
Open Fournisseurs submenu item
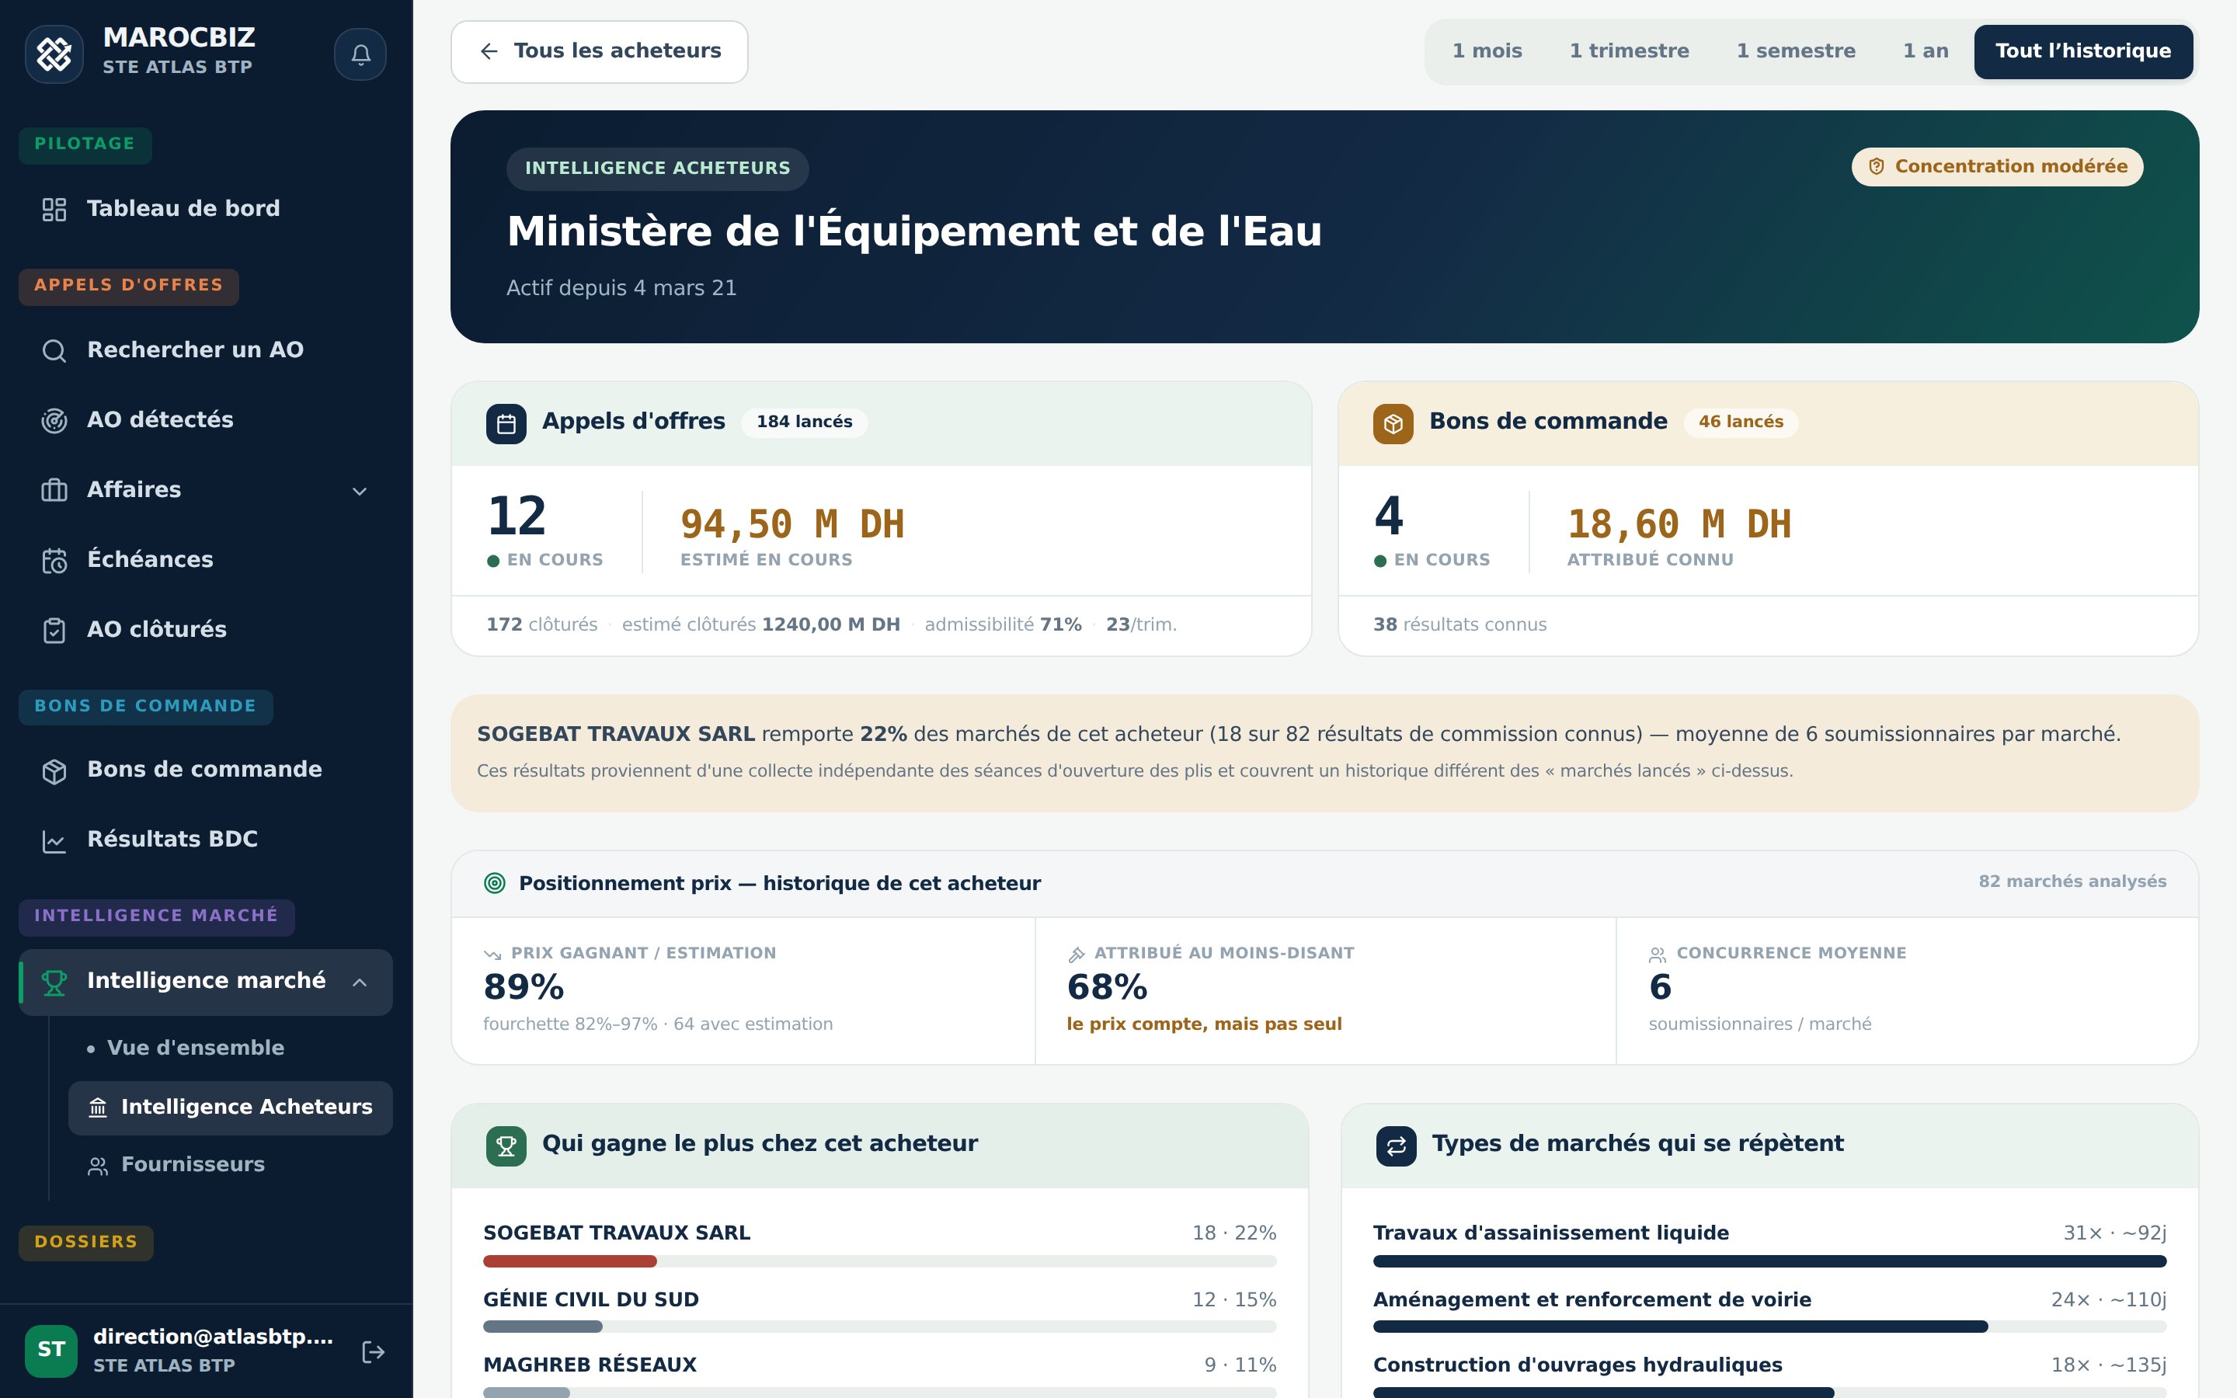coord(229,1165)
